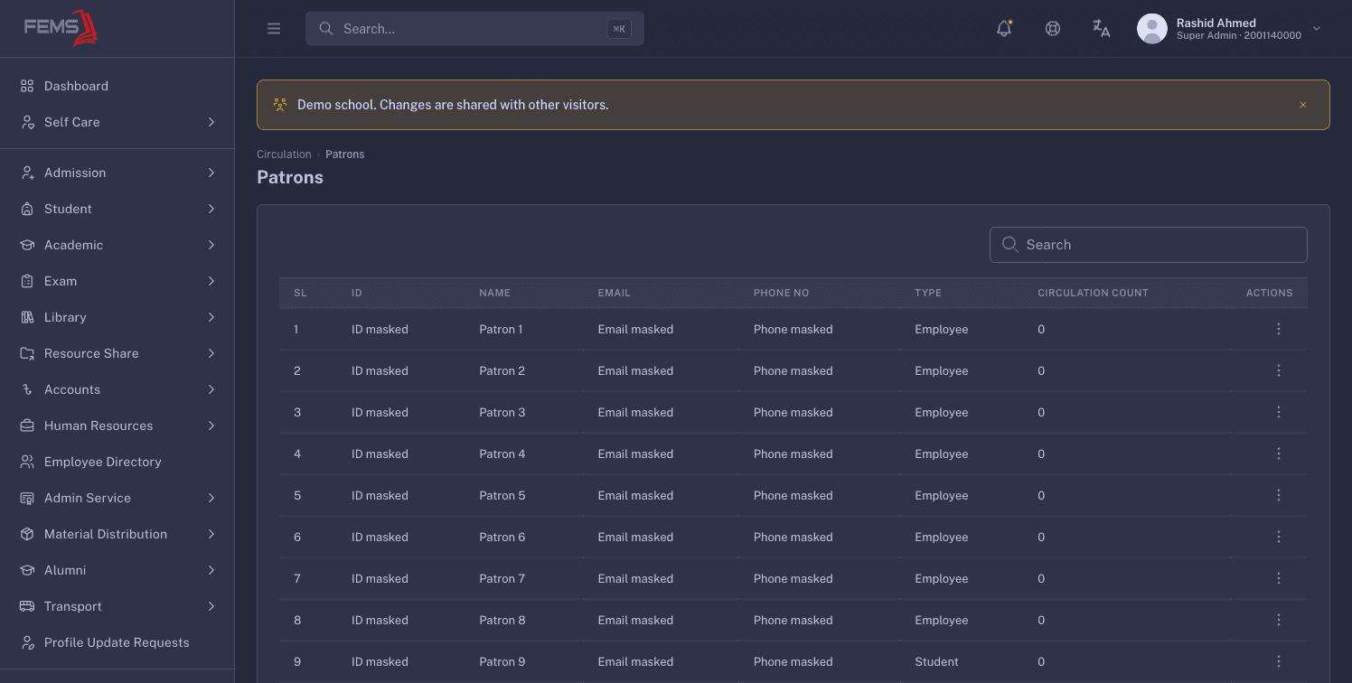
Task: Click the Student type for Patron 9
Action: 936,661
